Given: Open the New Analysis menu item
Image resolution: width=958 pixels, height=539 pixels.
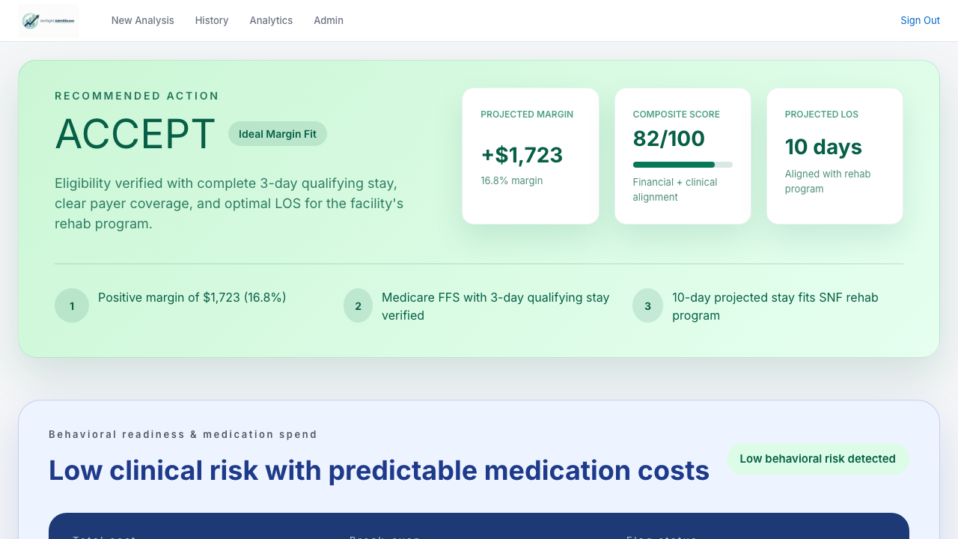Looking at the screenshot, I should 142,20.
